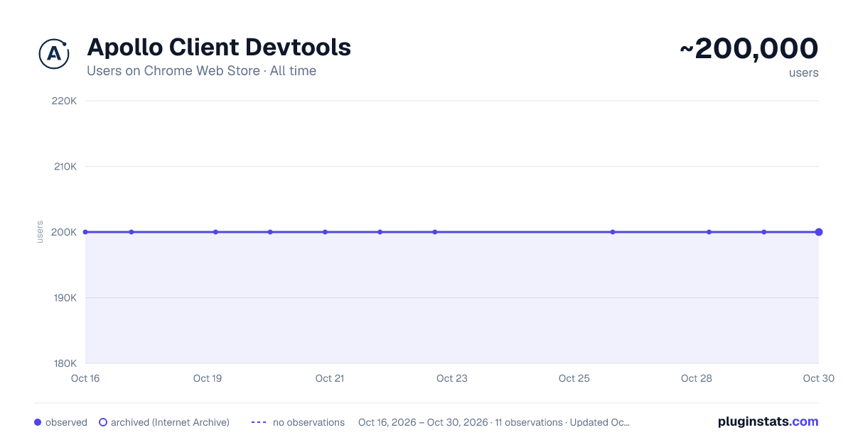The image size is (853, 447).
Task: Click the 'Users on Chrome Web Store · All time' subtitle
Action: click(x=201, y=71)
